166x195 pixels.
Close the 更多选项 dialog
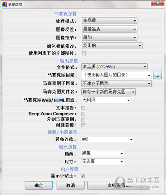tap(157, 3)
